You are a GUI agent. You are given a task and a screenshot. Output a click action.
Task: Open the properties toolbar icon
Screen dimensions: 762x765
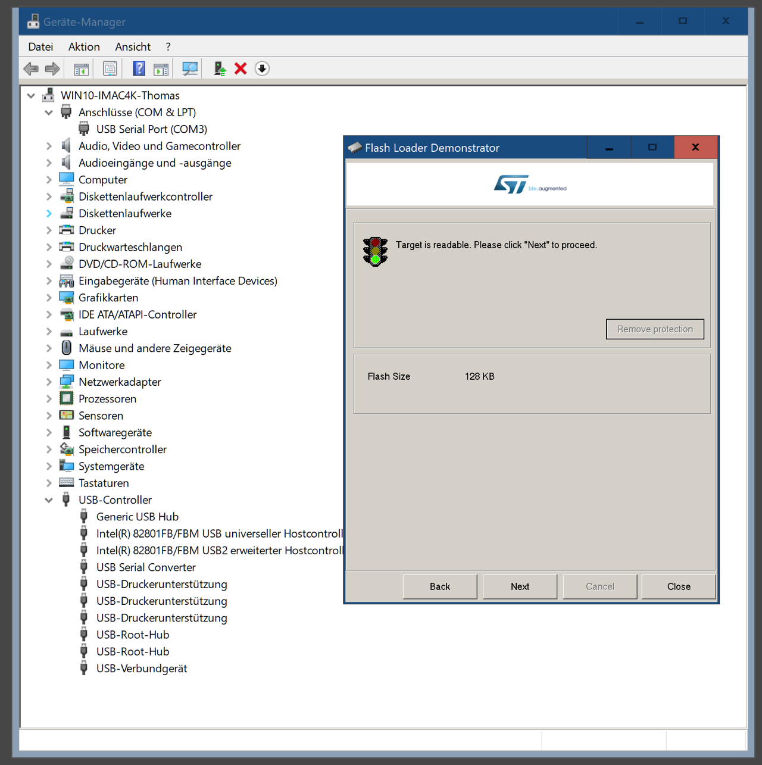[110, 68]
